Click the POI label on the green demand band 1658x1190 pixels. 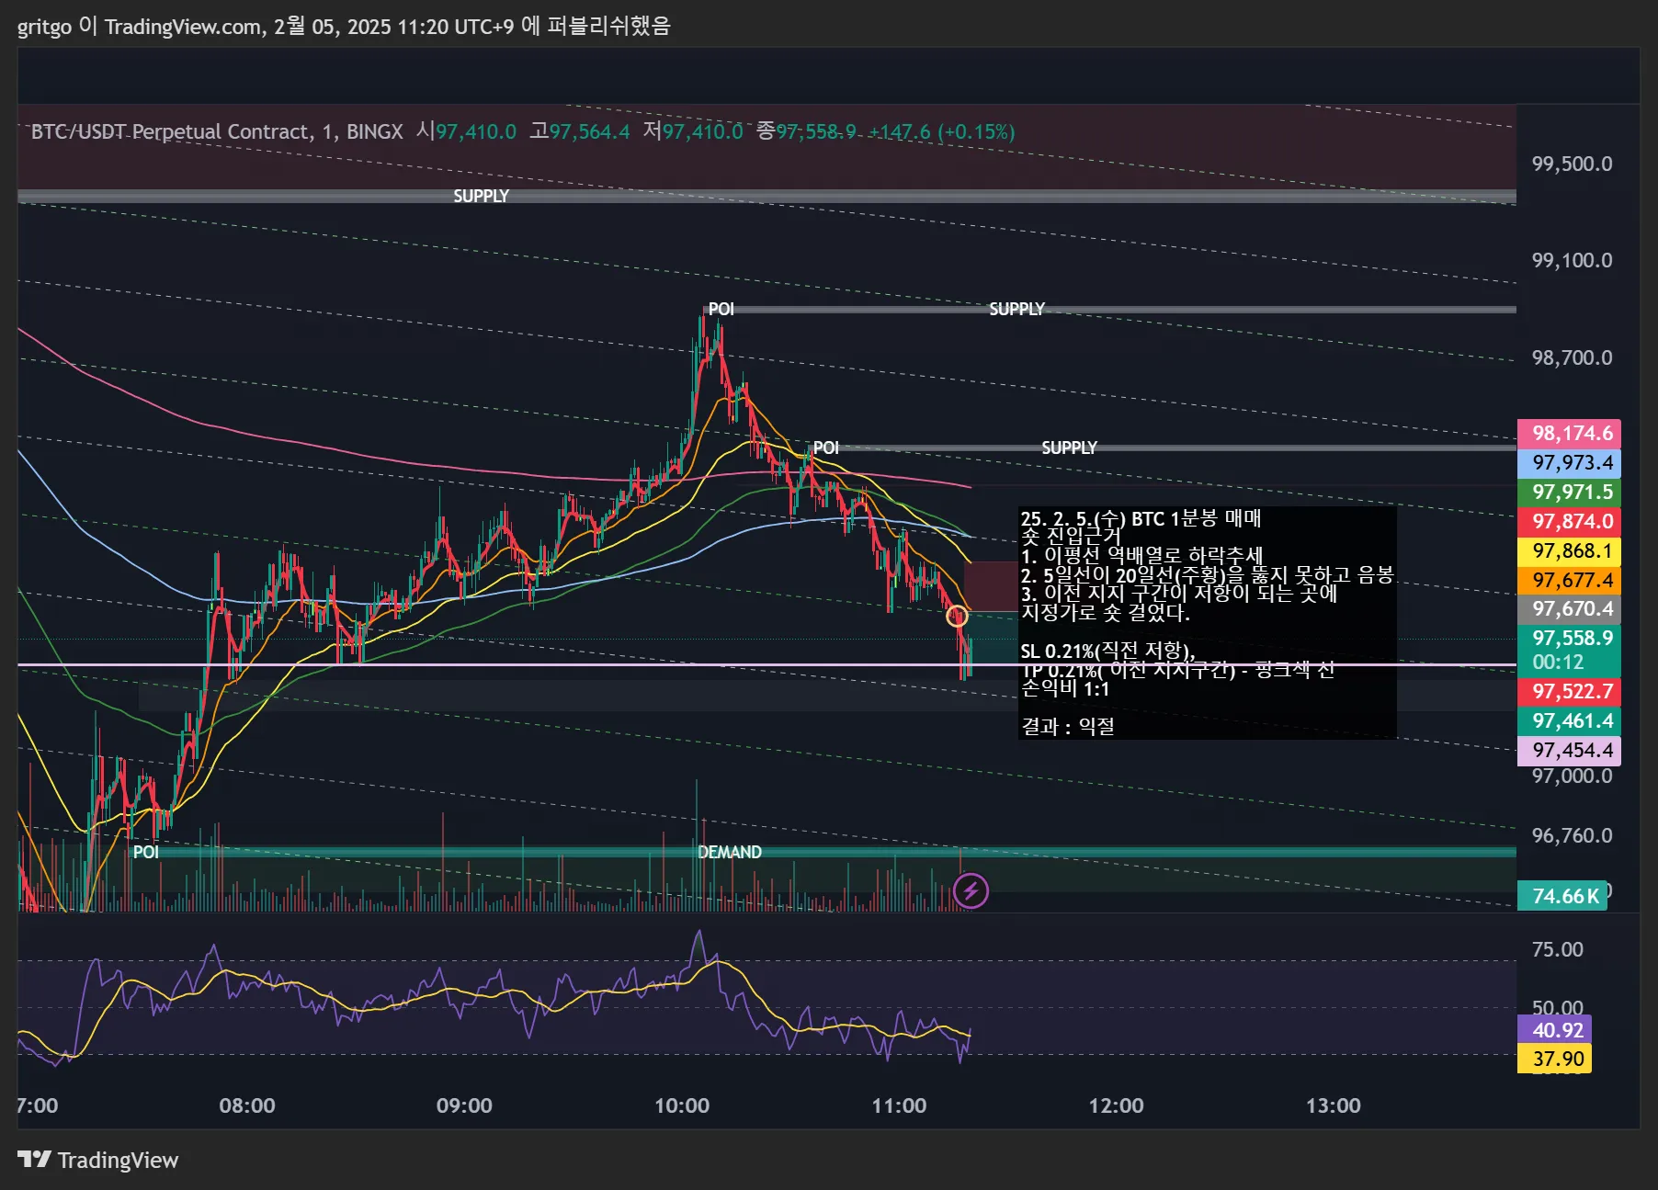(146, 852)
